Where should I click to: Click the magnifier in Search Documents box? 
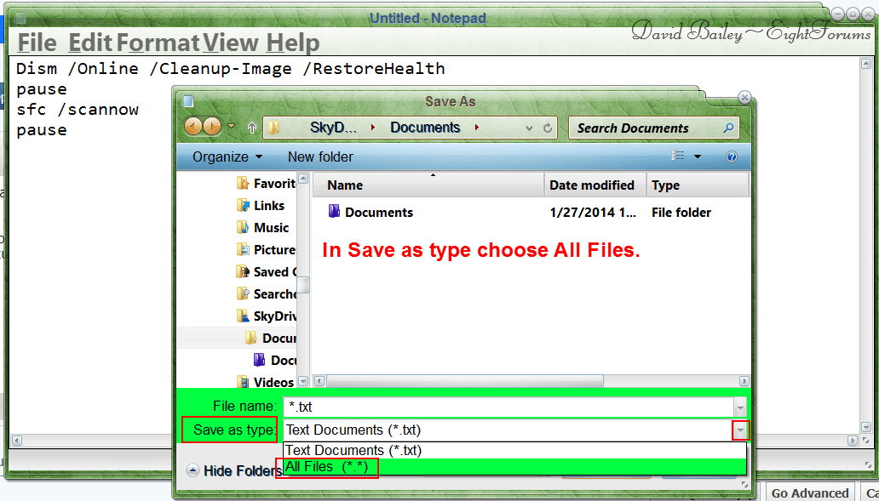click(x=728, y=128)
